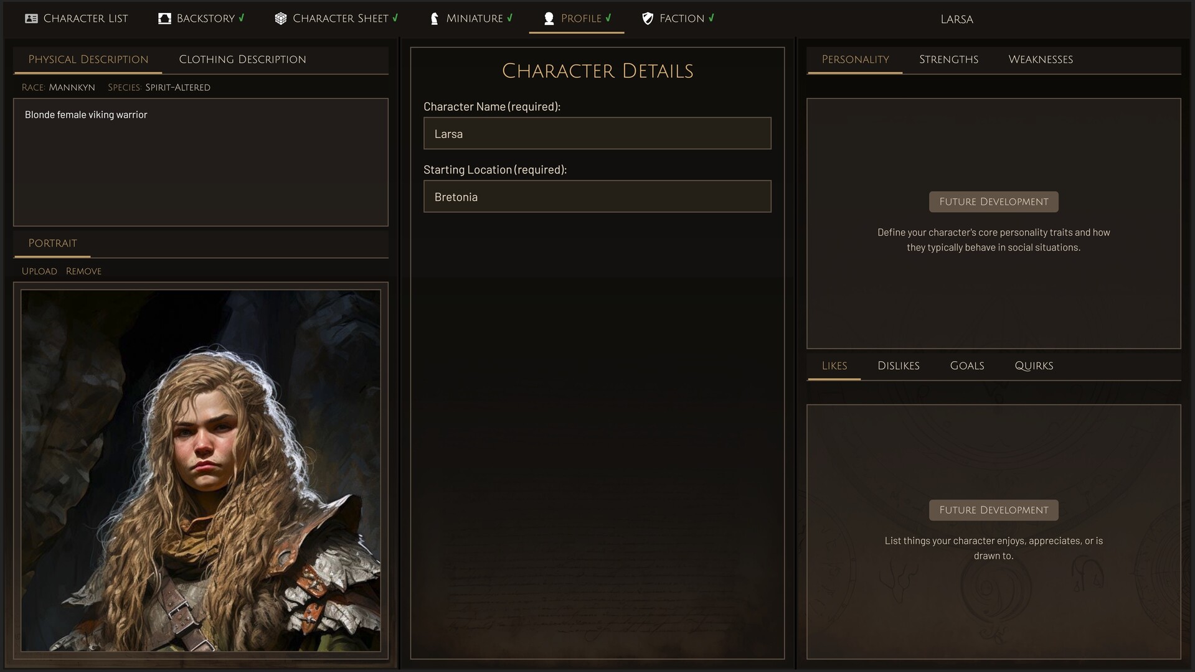The width and height of the screenshot is (1195, 672).
Task: Click inside the Character Name field
Action: click(x=596, y=133)
